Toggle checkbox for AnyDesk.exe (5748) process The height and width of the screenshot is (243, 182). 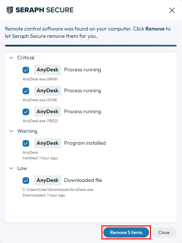click(x=26, y=91)
